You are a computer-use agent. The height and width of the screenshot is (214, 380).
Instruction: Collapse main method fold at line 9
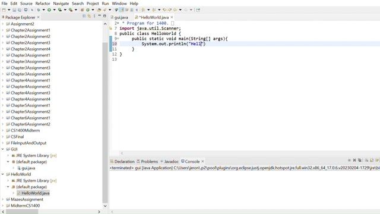pyautogui.click(x=118, y=39)
